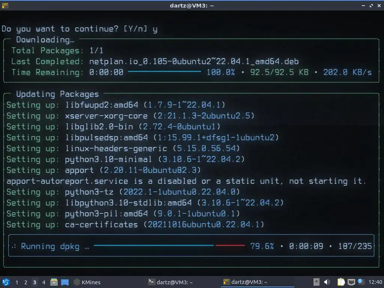Click the download progress bar at 100.0%
Viewport: 384px width, 288px height.
point(164,72)
